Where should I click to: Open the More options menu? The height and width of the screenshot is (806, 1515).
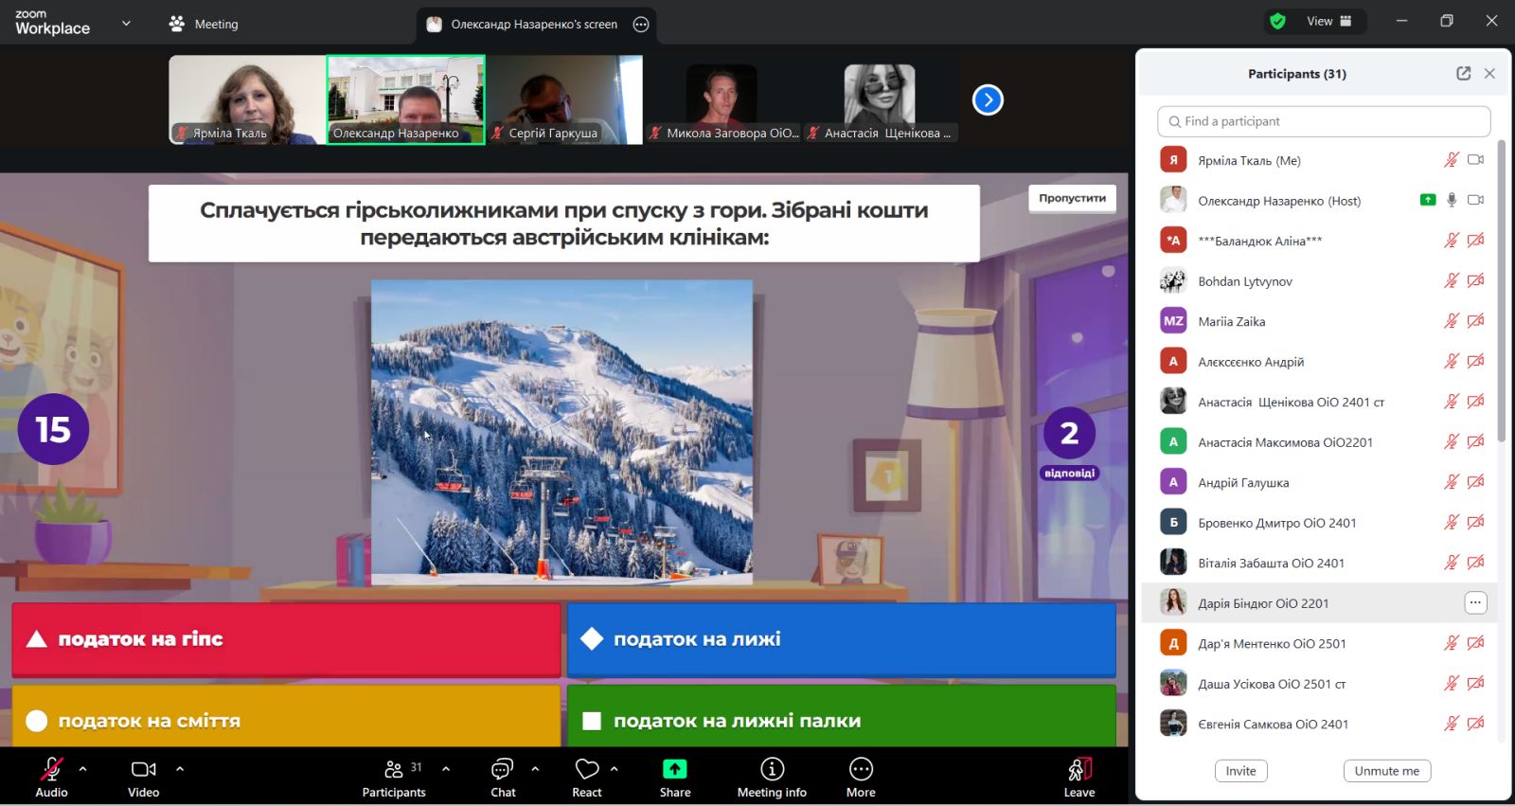860,769
